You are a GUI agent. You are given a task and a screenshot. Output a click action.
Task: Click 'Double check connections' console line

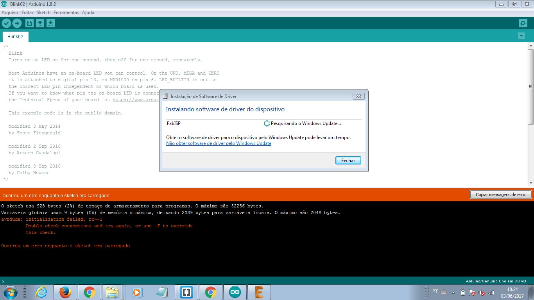tap(109, 226)
